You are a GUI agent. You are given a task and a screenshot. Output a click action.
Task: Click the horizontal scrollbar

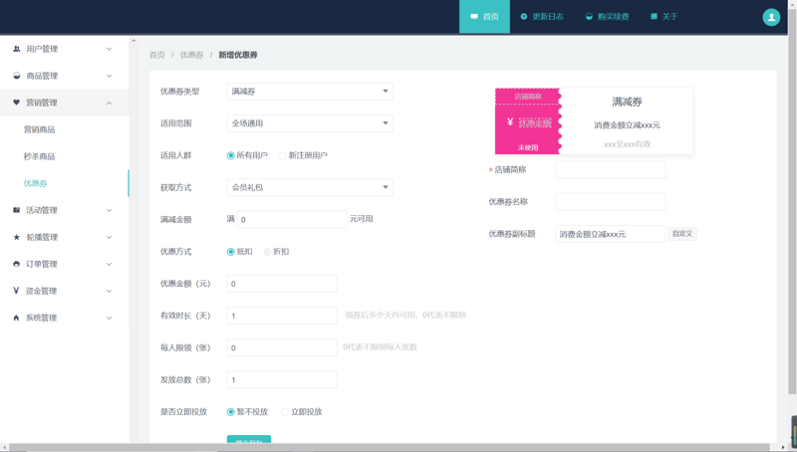coord(390,447)
